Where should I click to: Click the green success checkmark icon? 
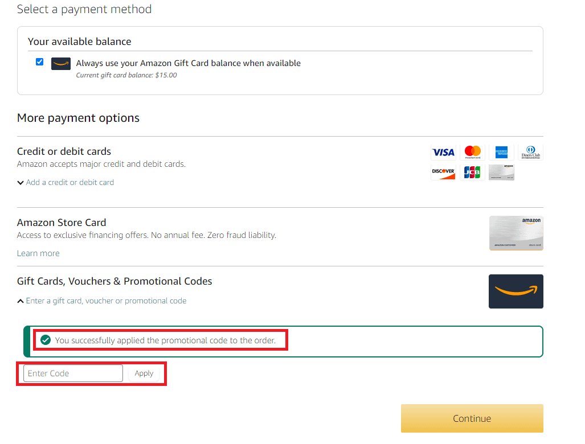click(x=46, y=340)
